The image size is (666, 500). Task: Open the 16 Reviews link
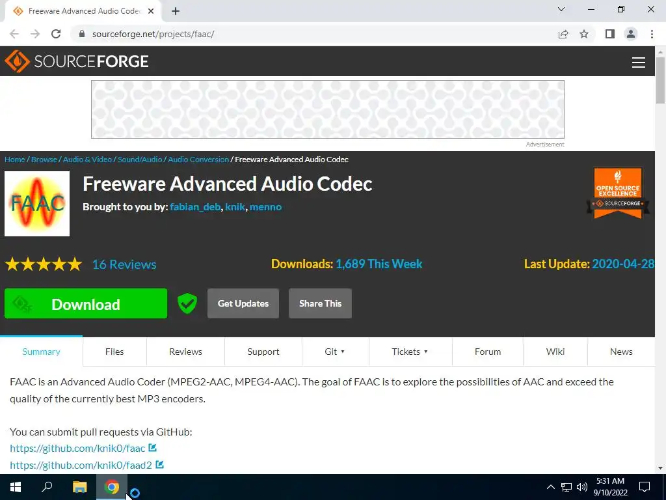point(124,264)
